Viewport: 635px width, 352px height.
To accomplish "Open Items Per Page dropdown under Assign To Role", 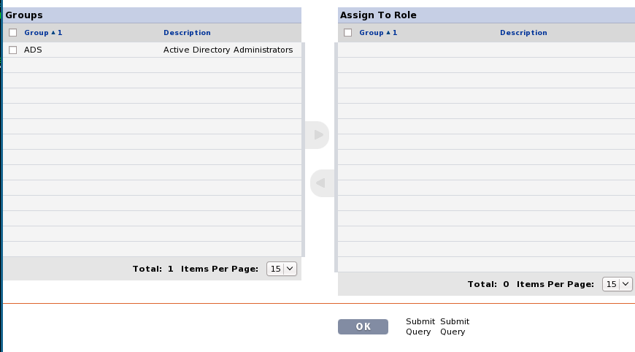I will click(617, 284).
